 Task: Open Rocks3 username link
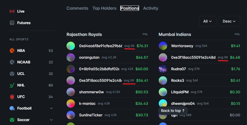tap(178, 80)
